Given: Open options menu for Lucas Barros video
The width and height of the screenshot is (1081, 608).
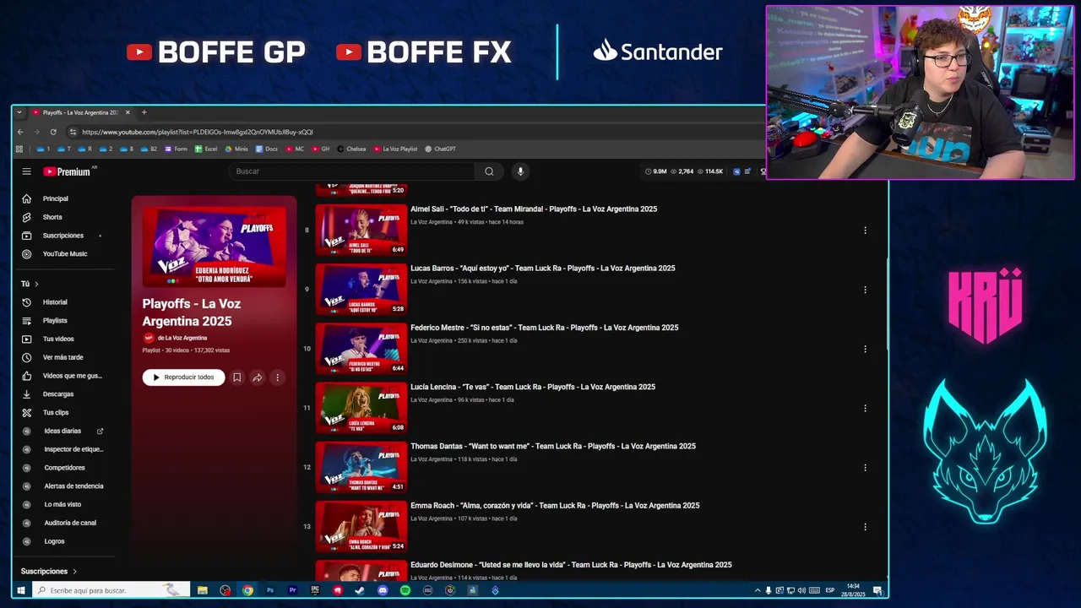Looking at the screenshot, I should (x=865, y=290).
